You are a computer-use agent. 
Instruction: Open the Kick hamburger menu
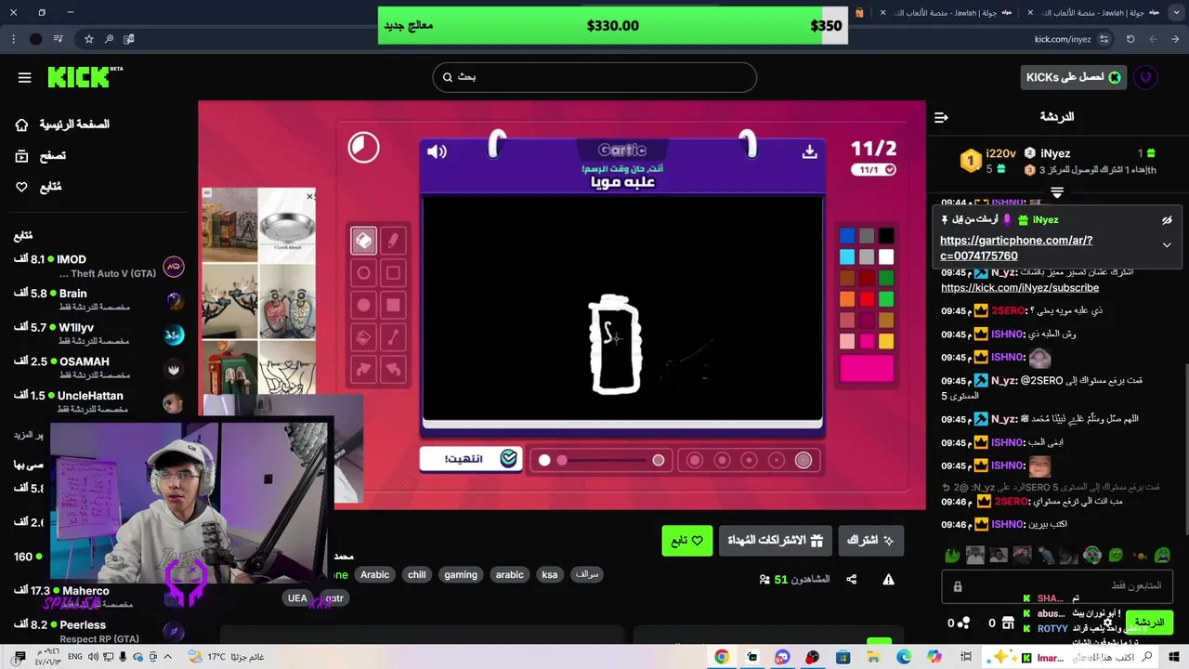click(x=25, y=77)
